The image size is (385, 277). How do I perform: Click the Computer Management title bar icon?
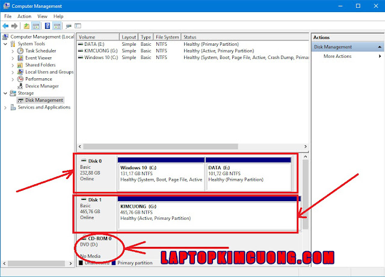point(7,6)
